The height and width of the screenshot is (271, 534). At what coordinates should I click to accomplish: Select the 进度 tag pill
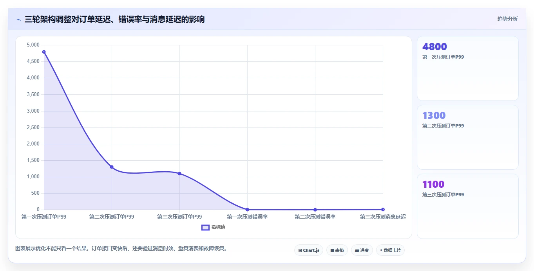coord(362,250)
